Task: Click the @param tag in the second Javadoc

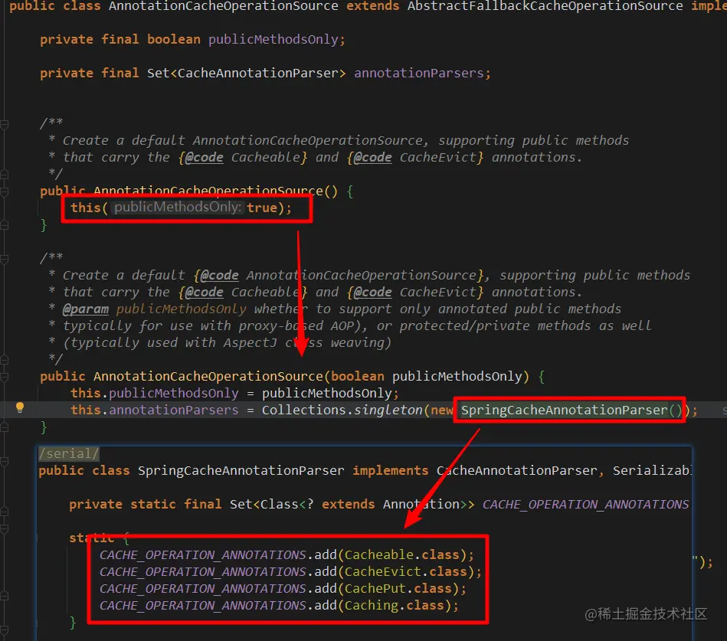Action: [86, 309]
